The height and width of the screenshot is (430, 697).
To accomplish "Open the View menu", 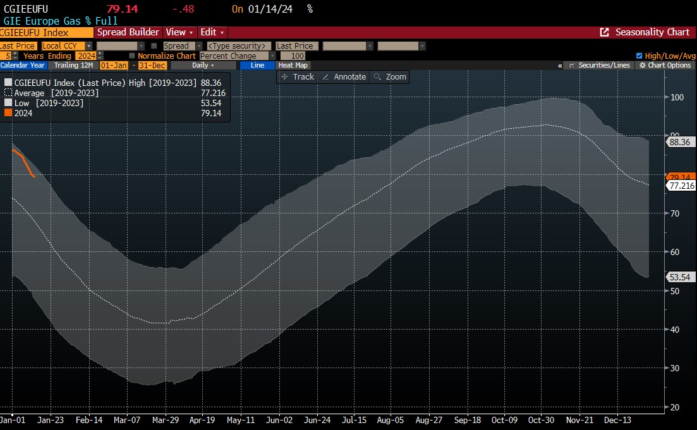I will click(x=178, y=32).
